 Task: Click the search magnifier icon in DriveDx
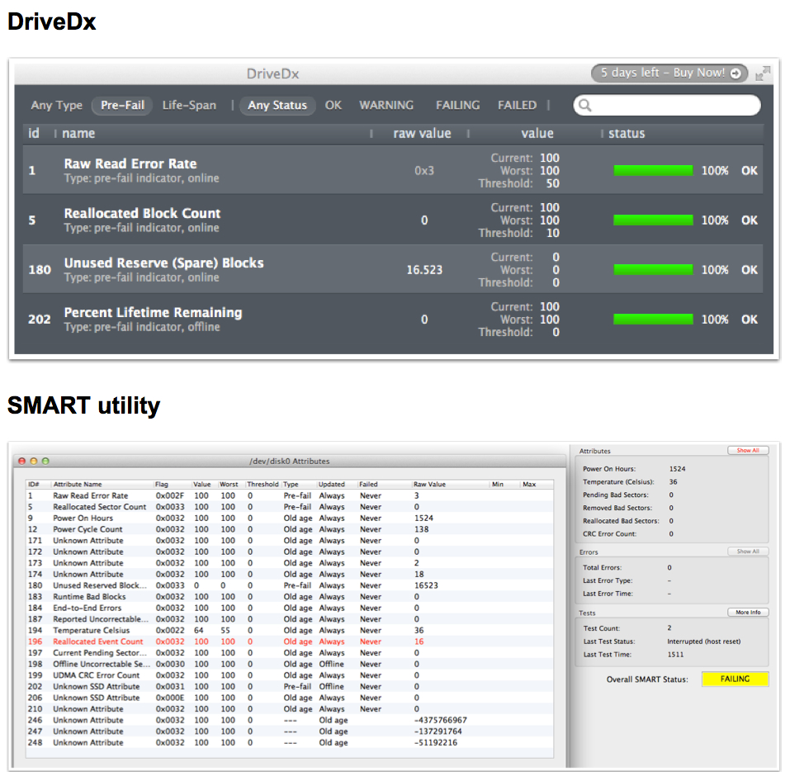(585, 105)
